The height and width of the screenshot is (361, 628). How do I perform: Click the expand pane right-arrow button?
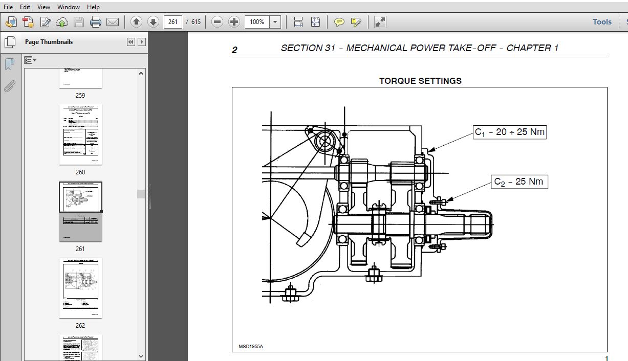(142, 42)
